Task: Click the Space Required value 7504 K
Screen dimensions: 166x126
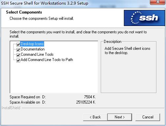Action: 90,97
